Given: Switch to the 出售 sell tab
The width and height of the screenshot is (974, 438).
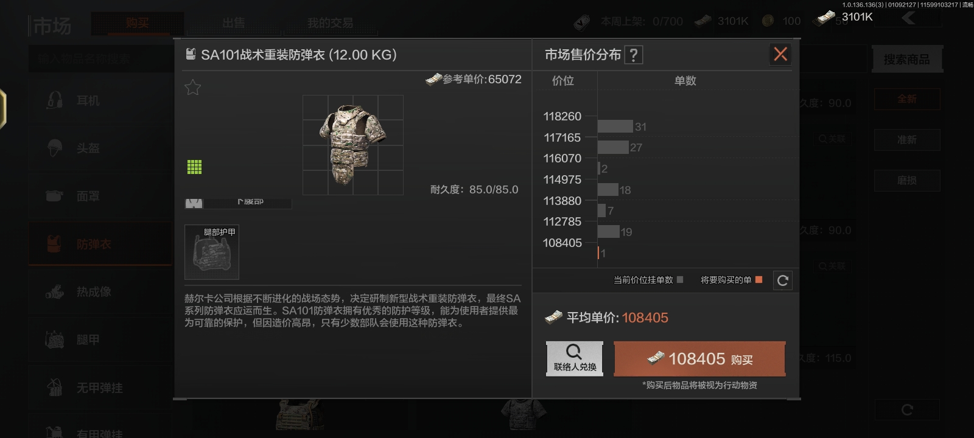Looking at the screenshot, I should 233,23.
